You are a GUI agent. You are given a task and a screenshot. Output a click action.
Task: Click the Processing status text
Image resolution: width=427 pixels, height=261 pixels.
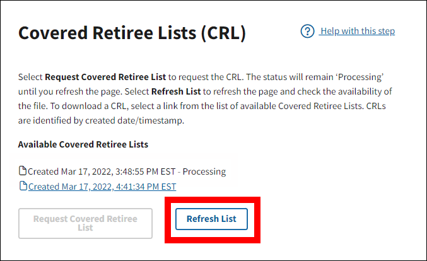(x=205, y=171)
